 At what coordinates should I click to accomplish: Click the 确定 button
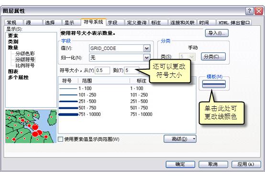pyautogui.click(x=180, y=164)
